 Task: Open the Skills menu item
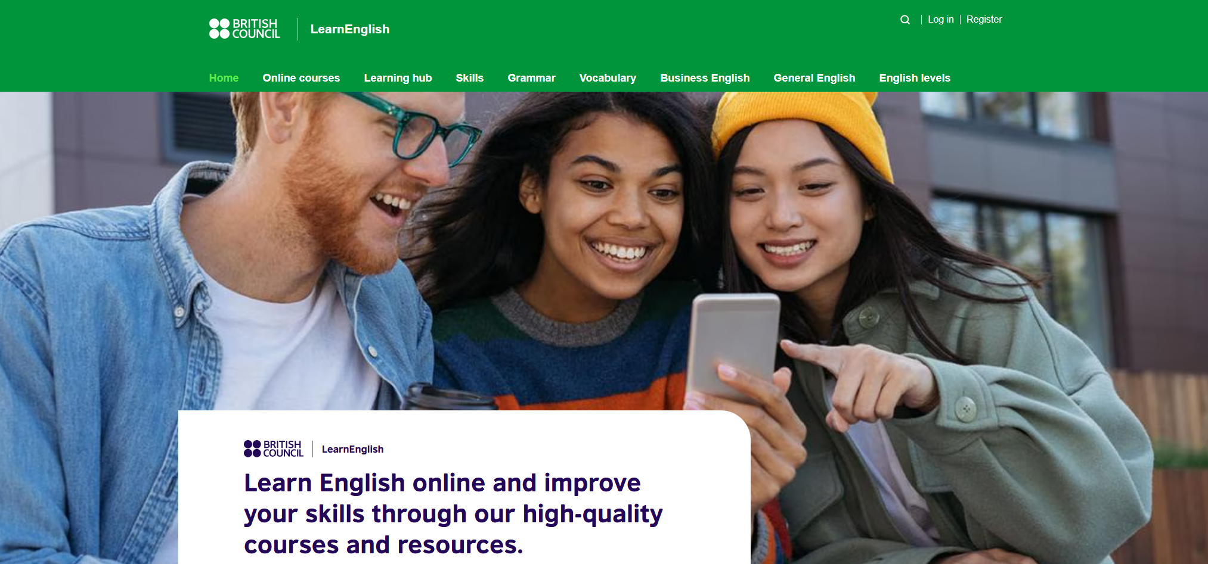[x=469, y=78]
